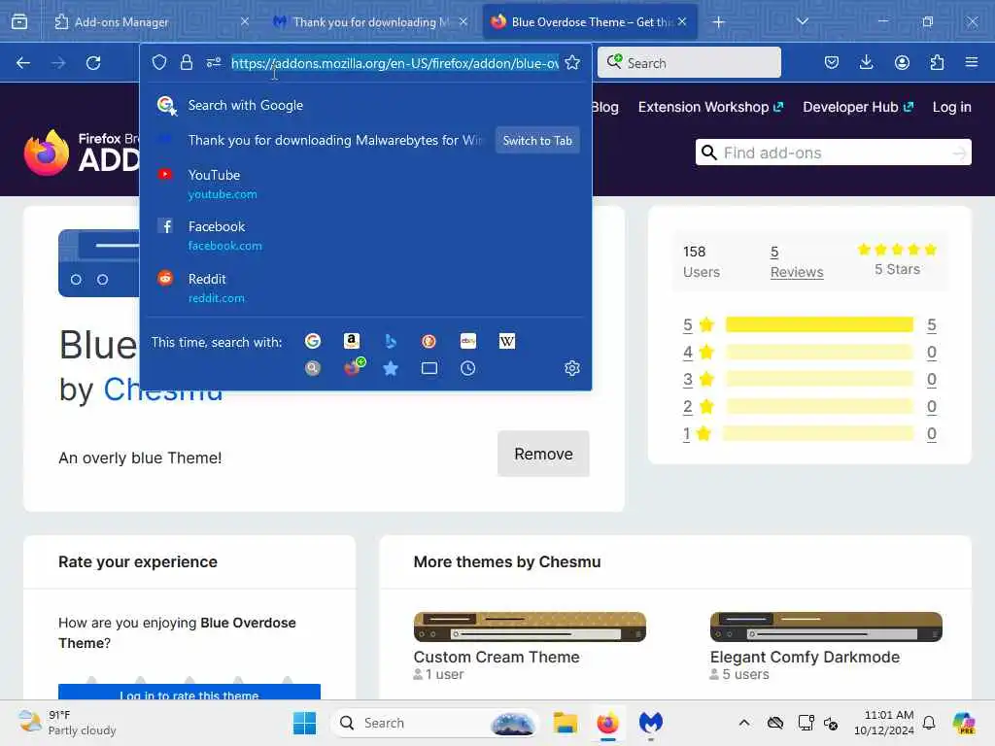995x746 pixels.
Task: Go back to previous page
Action: [23, 63]
